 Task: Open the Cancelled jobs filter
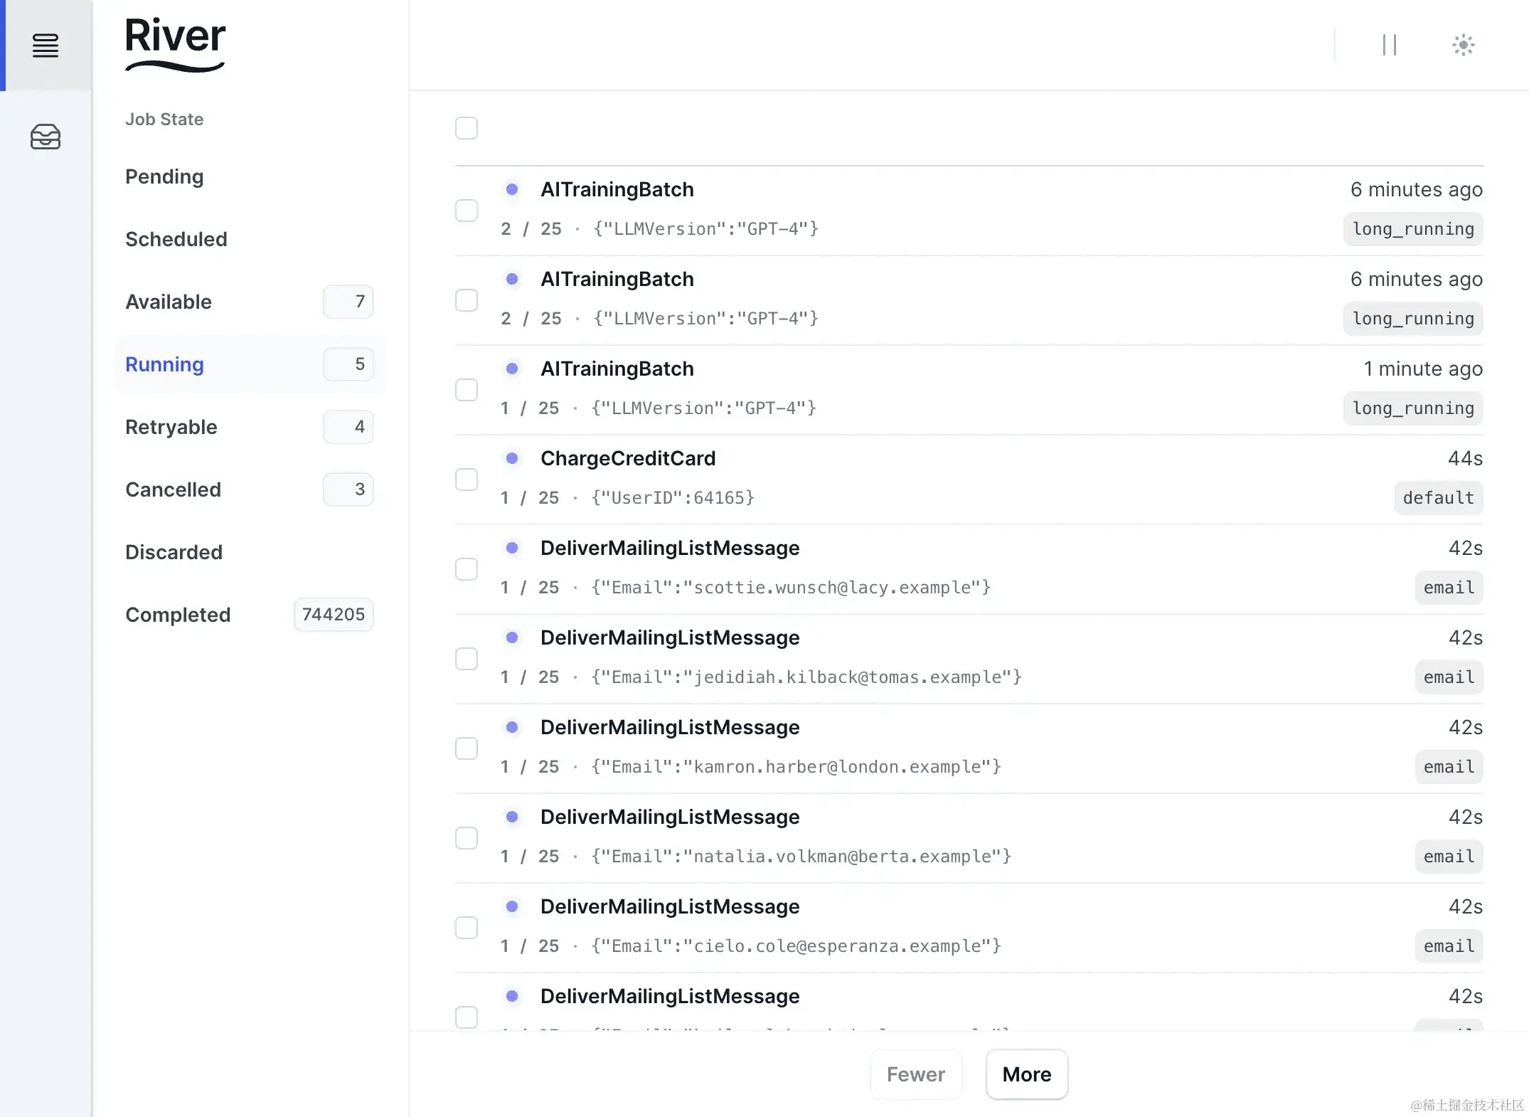pos(173,489)
